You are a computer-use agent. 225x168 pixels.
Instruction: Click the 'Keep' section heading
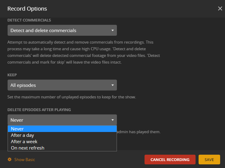coord(12,75)
